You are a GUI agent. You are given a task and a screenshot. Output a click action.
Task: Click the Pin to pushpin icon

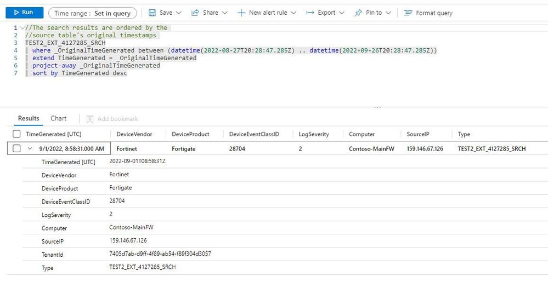coord(358,13)
